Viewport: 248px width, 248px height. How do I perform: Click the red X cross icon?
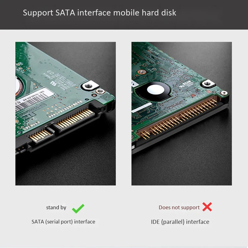(x=207, y=207)
